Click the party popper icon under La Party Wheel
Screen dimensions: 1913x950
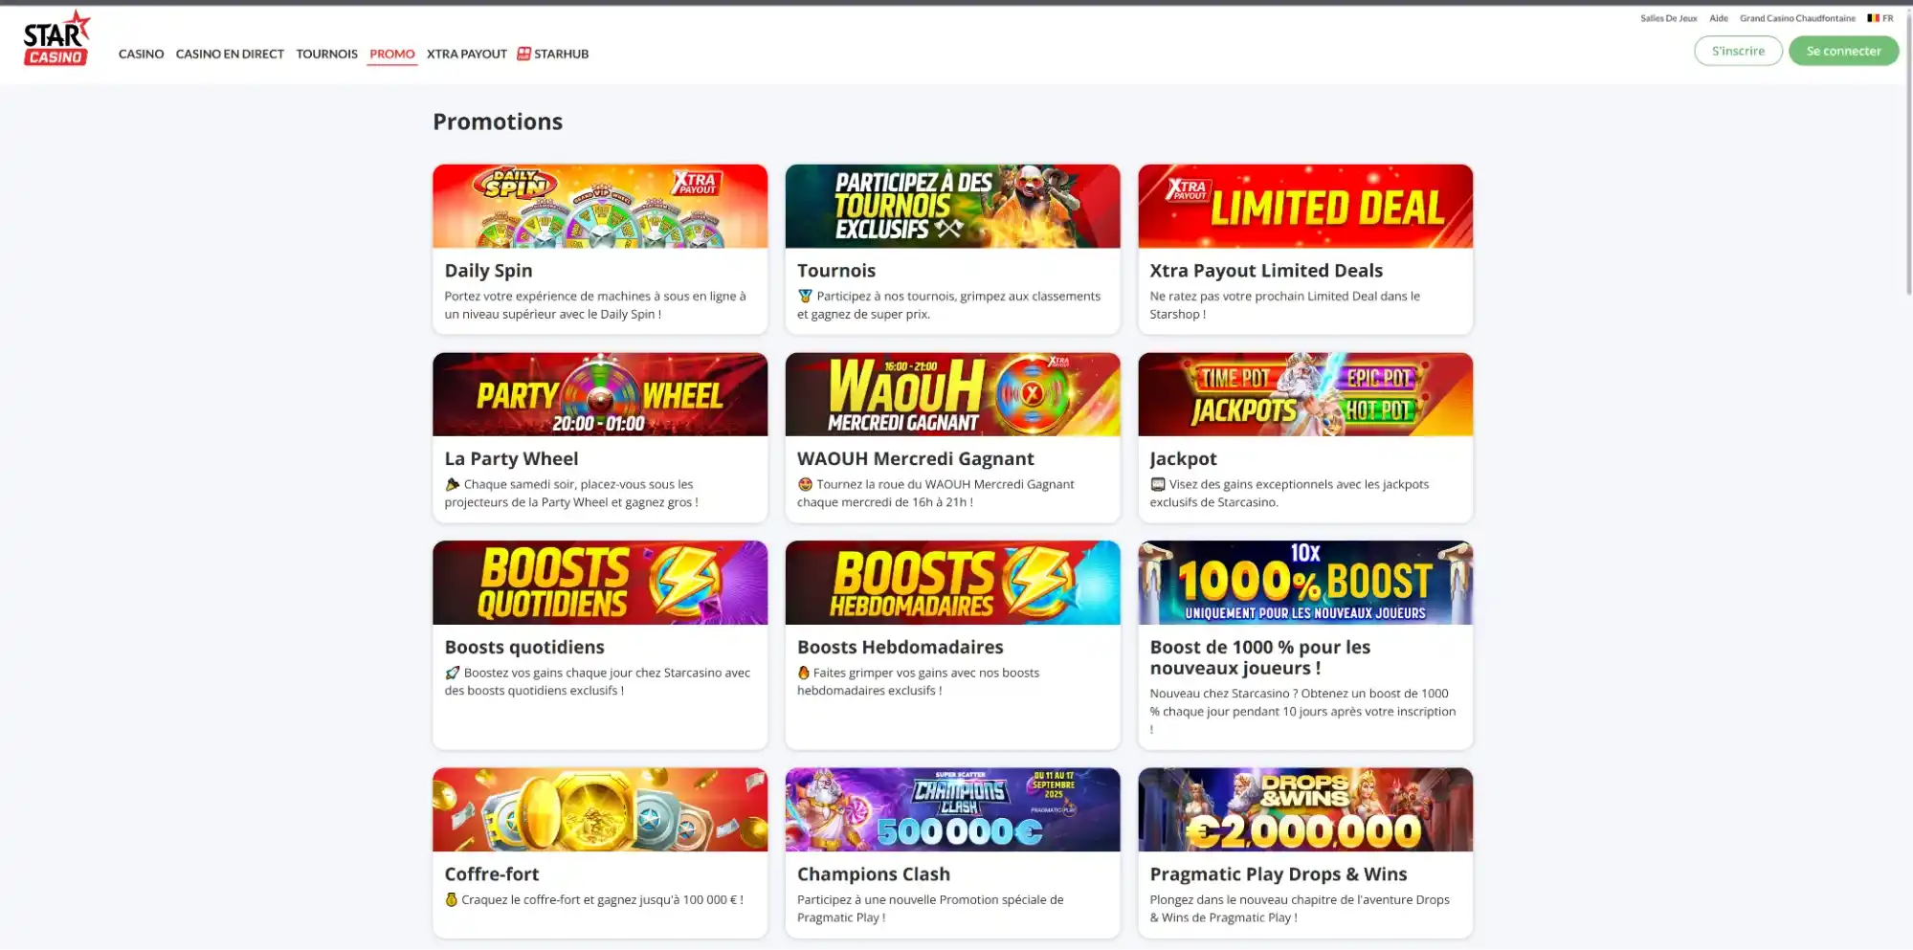point(452,485)
